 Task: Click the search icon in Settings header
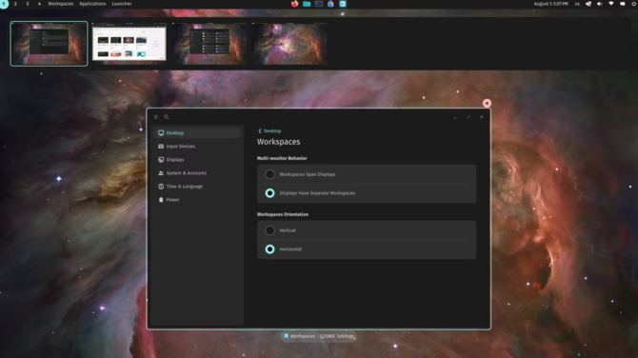click(x=167, y=117)
